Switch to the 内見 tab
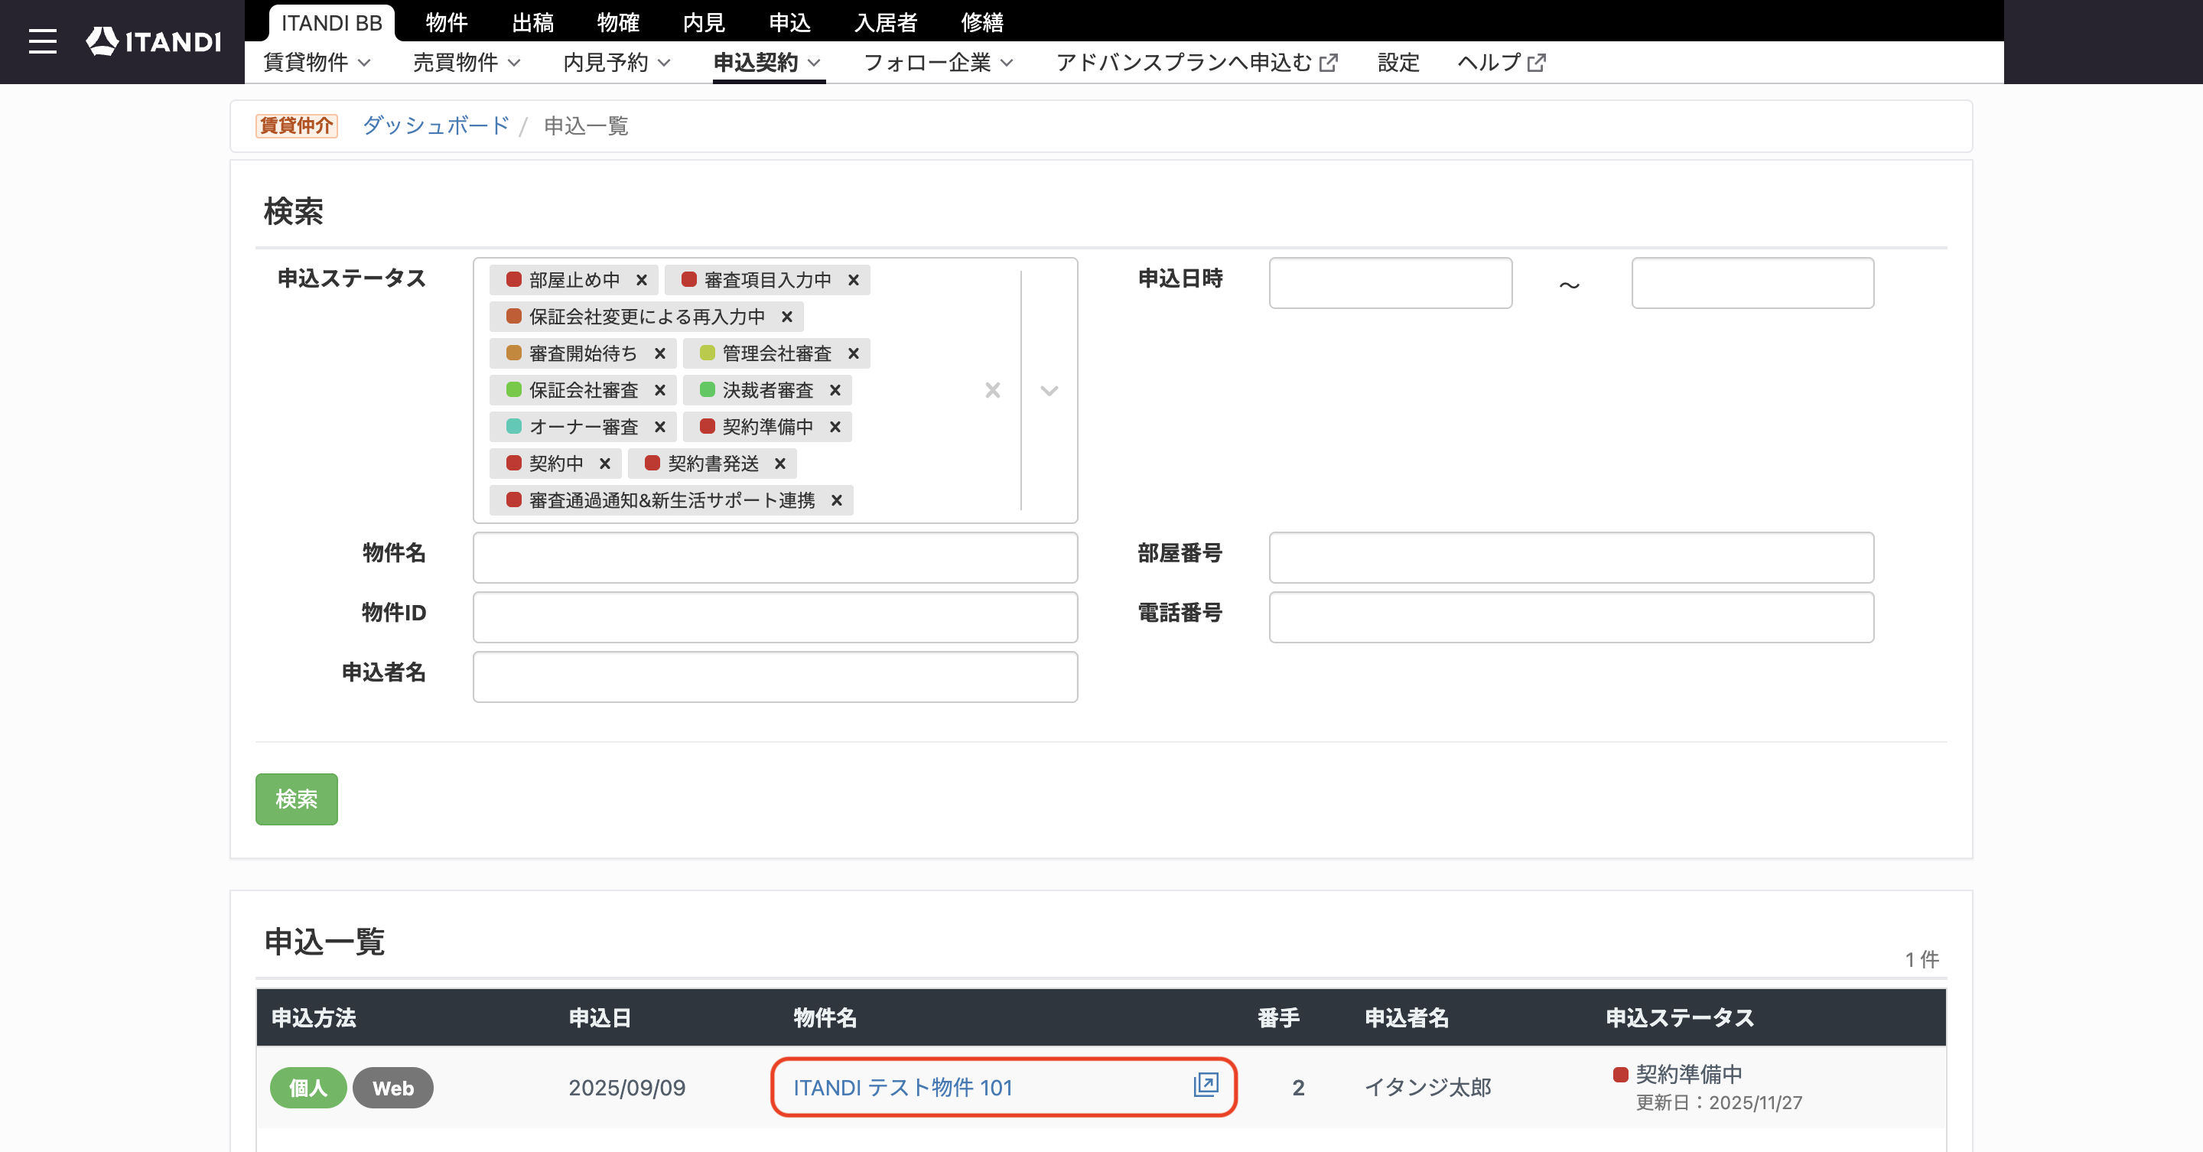This screenshot has width=2203, height=1152. tap(703, 22)
